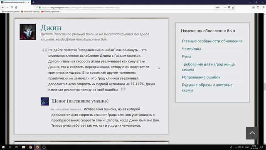The height and width of the screenshot is (150, 266).
Task: Click the Jhin champion portrait
Action: [x=28, y=32]
